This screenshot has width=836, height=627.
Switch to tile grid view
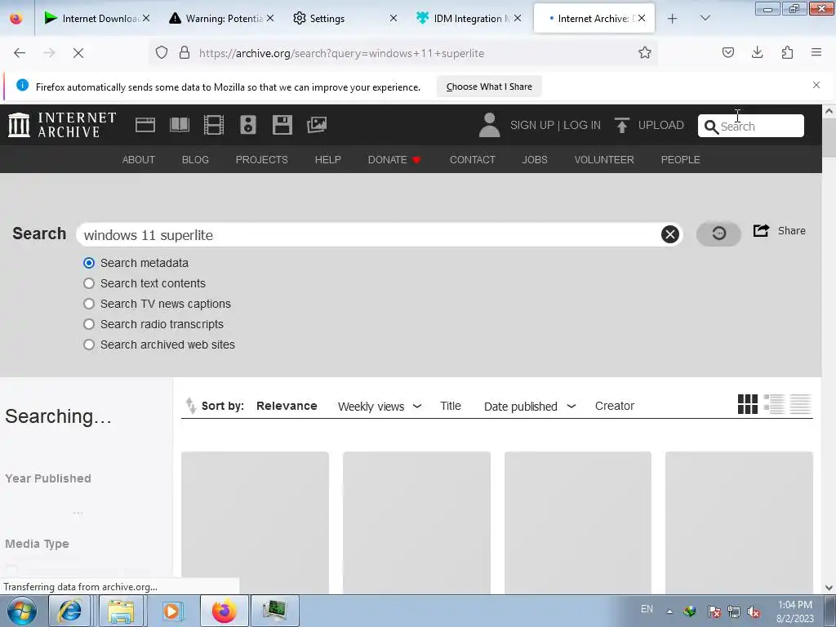click(x=748, y=404)
